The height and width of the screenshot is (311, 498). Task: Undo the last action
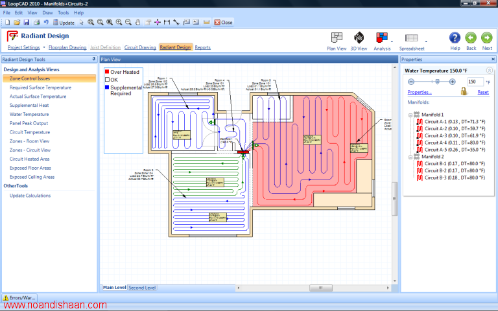pos(46,23)
